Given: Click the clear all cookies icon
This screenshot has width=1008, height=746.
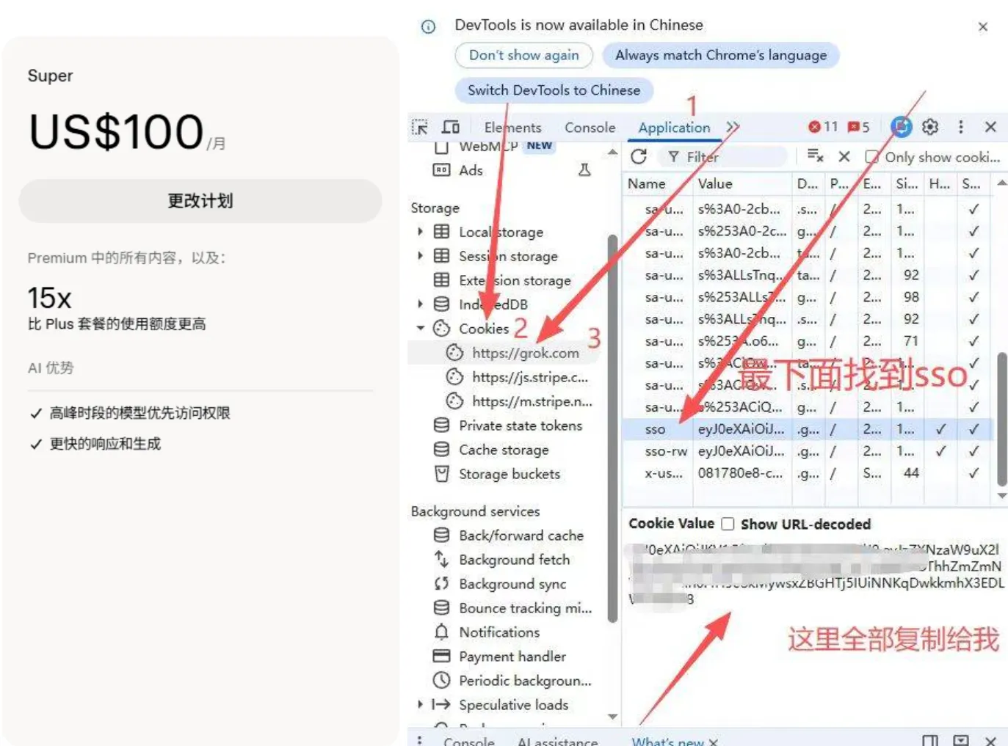Looking at the screenshot, I should pos(815,156).
